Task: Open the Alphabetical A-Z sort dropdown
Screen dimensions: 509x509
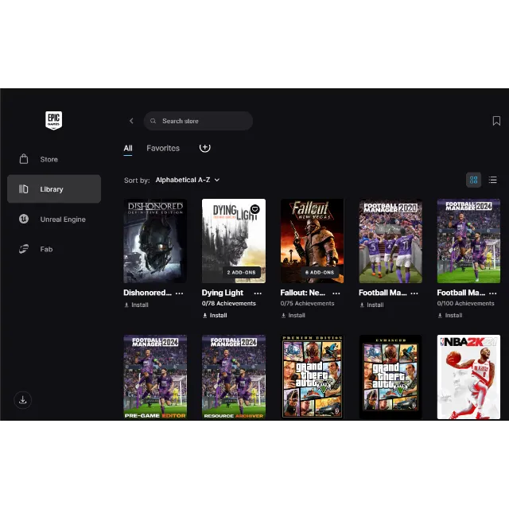Action: 187,181
